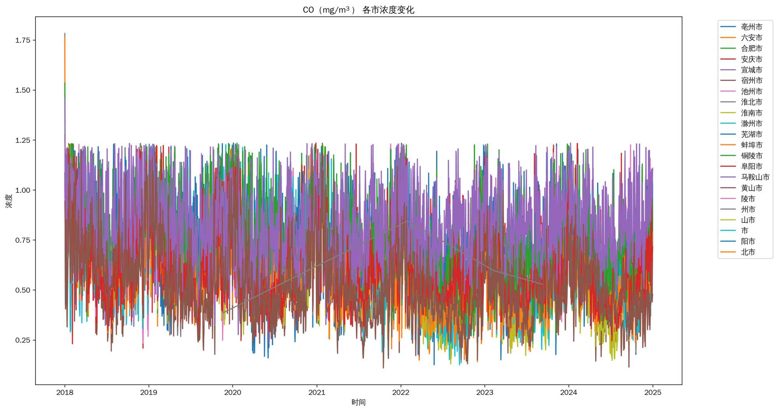The width and height of the screenshot is (778, 411).
Task: Select the 黄山市 legend label
Action: click(751, 188)
